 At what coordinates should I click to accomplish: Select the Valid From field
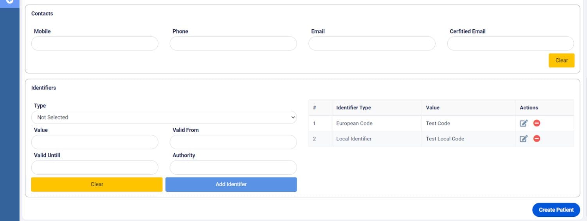pos(233,142)
